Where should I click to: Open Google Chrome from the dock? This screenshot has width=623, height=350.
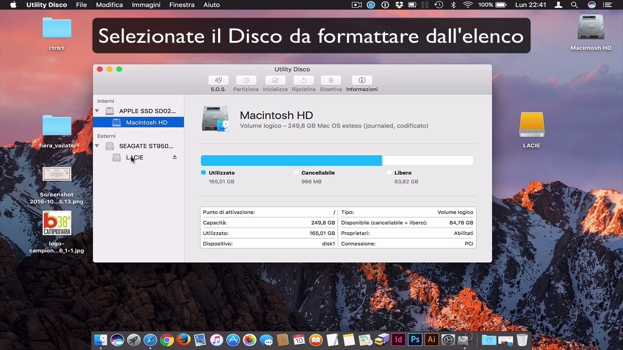pyautogui.click(x=167, y=339)
